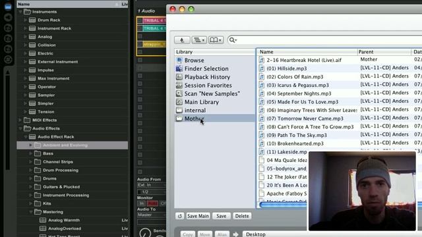
Task: Open the Drum Processing folder
Action: [61, 170]
